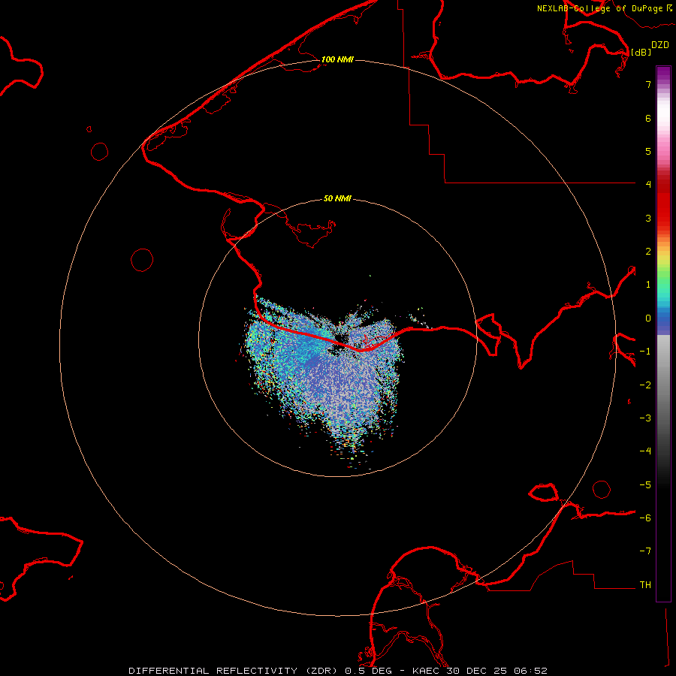Click the 0.5 DEG elevation text
The image size is (676, 676).
tap(368, 671)
